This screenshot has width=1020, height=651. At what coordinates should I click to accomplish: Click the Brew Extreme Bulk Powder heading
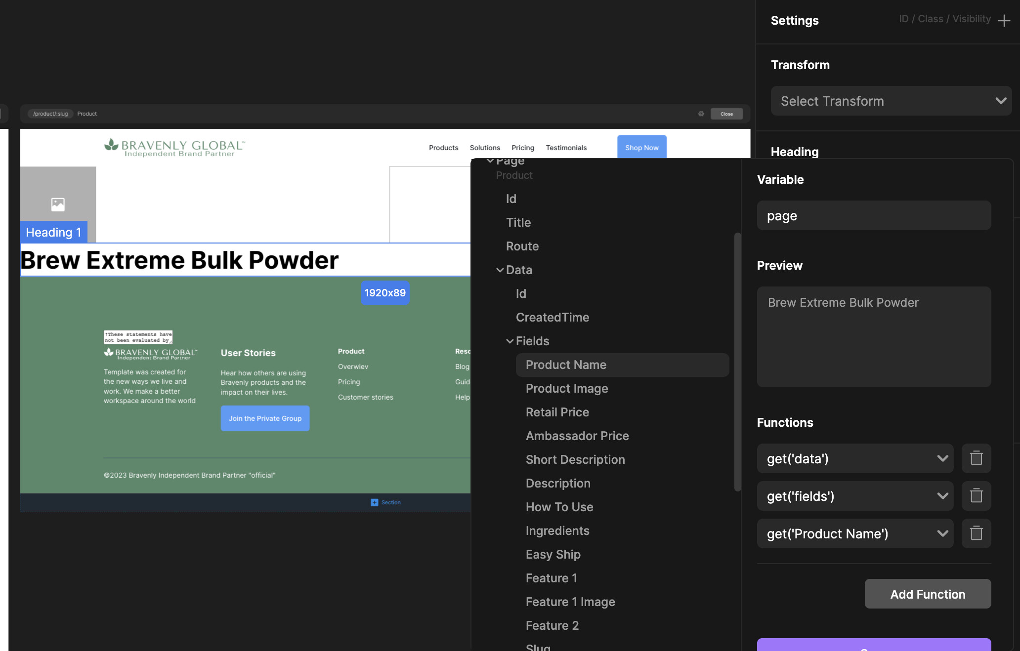(x=179, y=260)
